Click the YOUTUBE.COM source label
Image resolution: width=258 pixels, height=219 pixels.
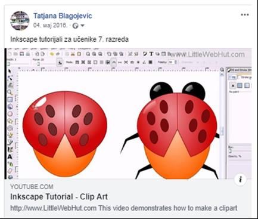point(32,187)
